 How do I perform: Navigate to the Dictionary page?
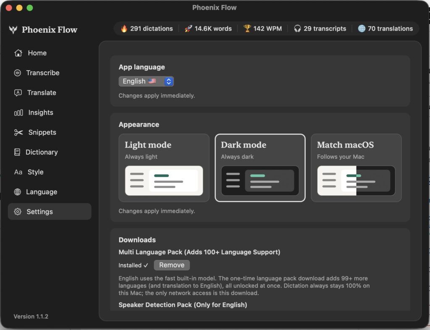point(50,152)
